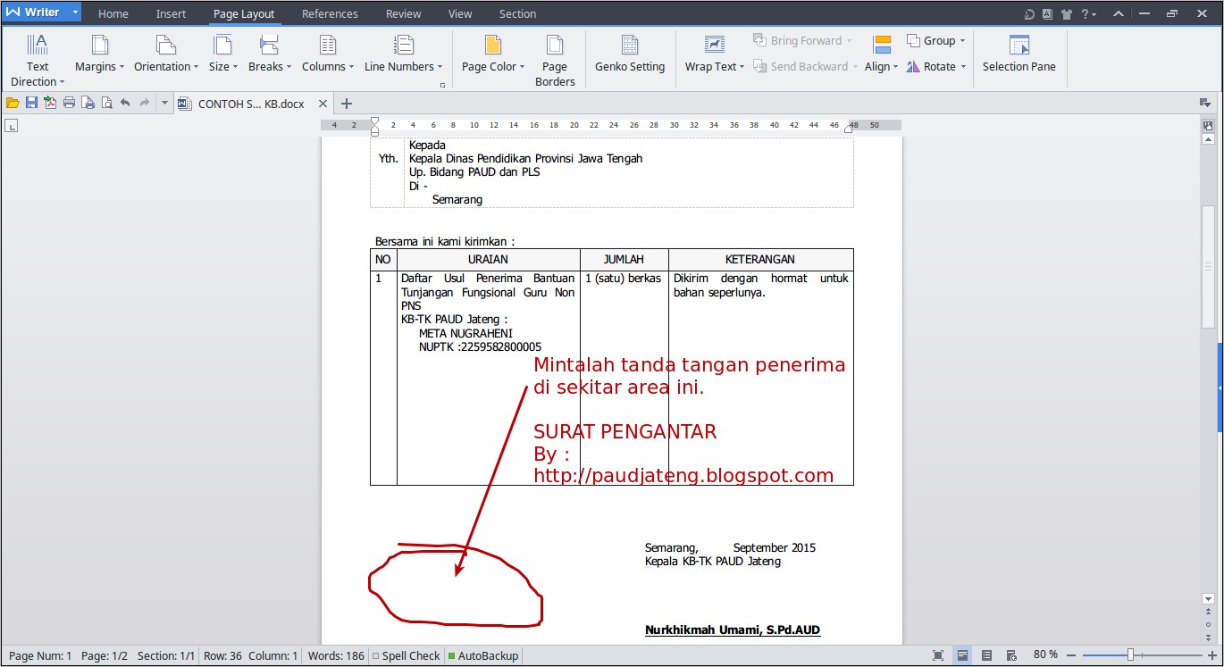The width and height of the screenshot is (1224, 667).
Task: Toggle Spell Check in status bar
Action: click(407, 655)
